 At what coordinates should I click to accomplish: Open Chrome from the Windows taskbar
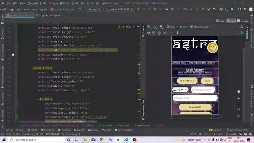pyautogui.click(x=102, y=139)
